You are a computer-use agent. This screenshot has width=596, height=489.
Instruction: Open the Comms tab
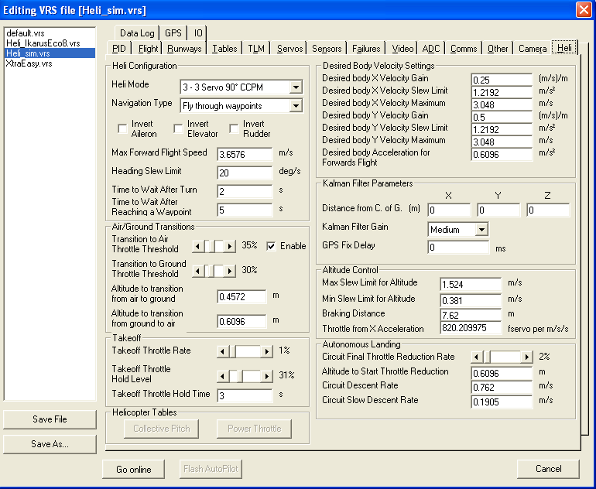(464, 49)
